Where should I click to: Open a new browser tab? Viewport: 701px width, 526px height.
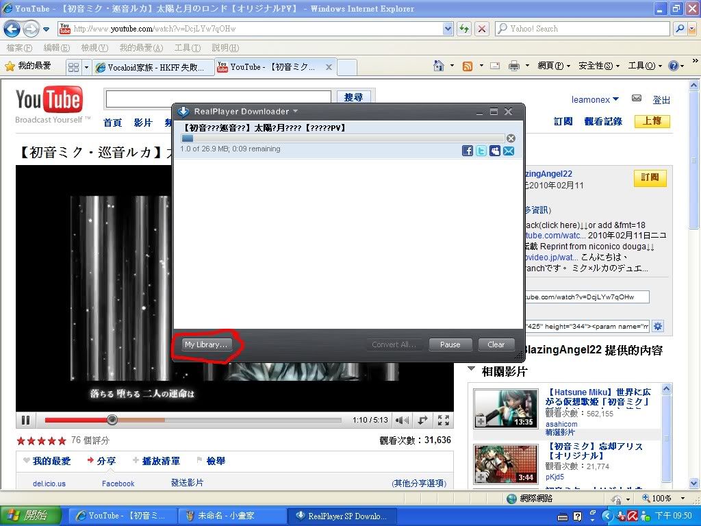pos(347,68)
